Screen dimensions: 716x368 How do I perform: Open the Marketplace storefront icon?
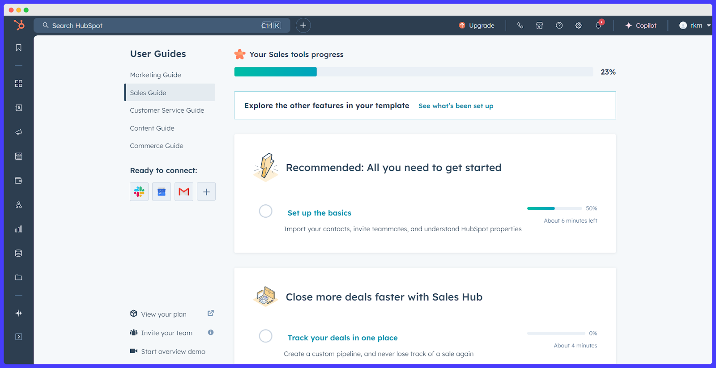pyautogui.click(x=540, y=25)
